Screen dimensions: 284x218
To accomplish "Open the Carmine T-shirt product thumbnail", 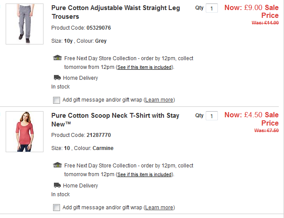I will point(24,131).
